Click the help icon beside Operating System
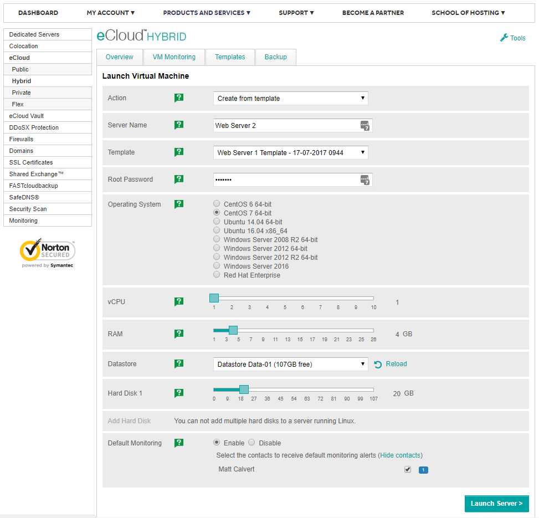Screen dimensions: 539x518 pyautogui.click(x=179, y=204)
